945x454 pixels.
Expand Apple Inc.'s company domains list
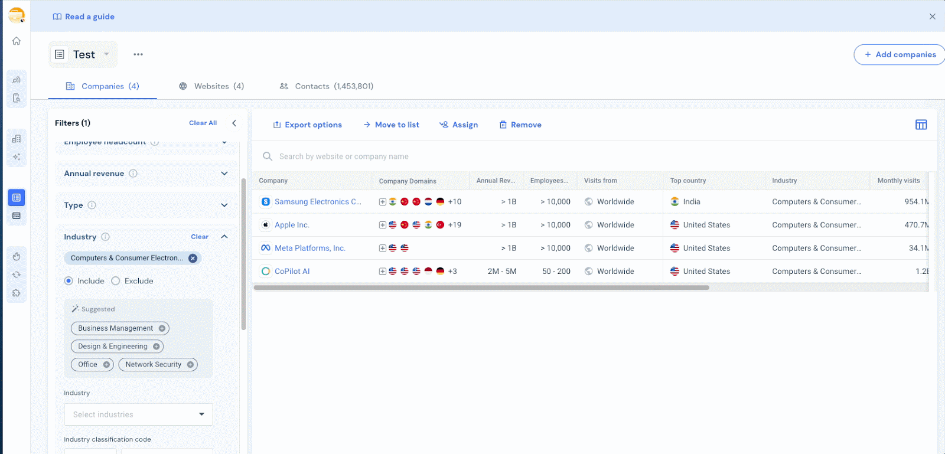point(383,225)
